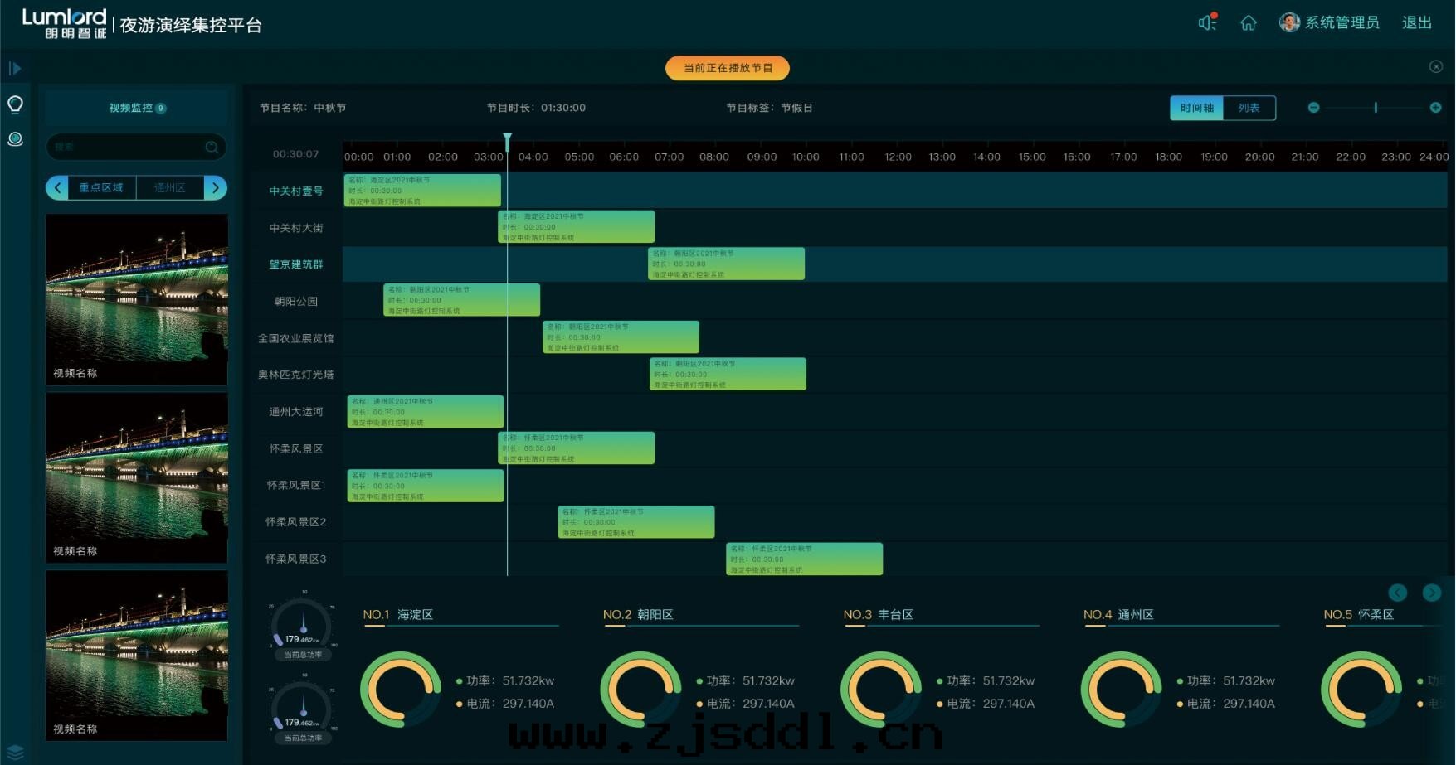Click 当前正在播放节目 button

tap(728, 68)
